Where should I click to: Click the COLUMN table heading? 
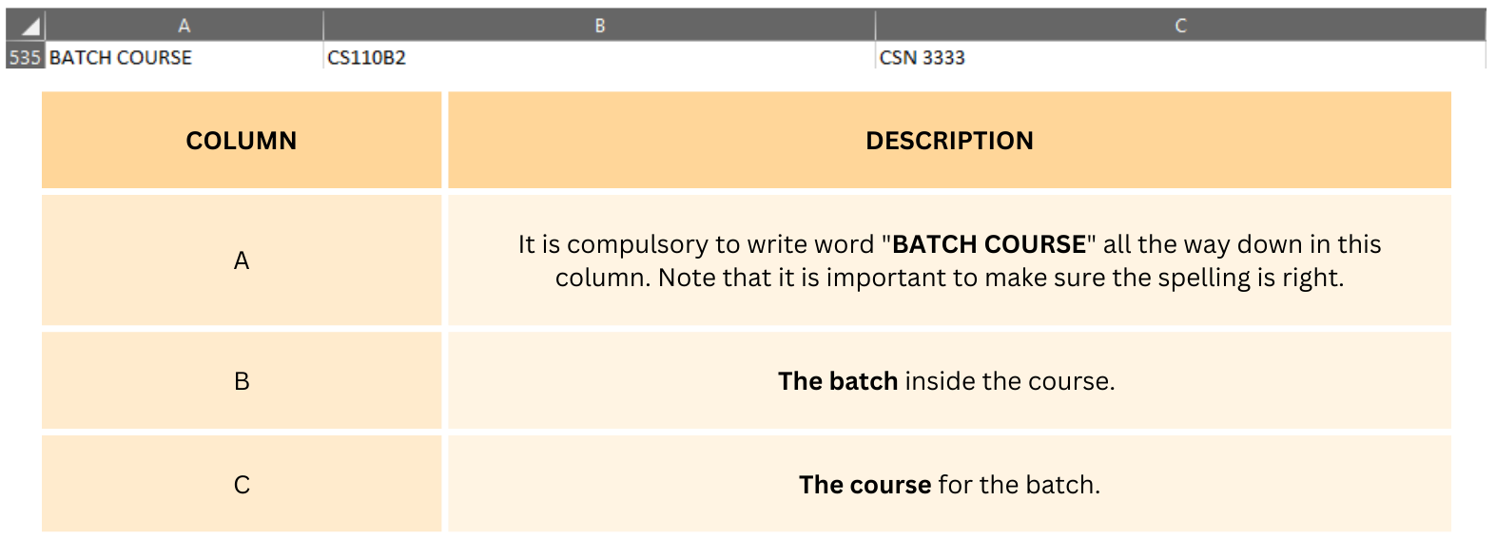pyautogui.click(x=241, y=141)
